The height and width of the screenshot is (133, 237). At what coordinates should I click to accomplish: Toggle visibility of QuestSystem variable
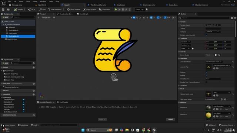(x=24, y=107)
